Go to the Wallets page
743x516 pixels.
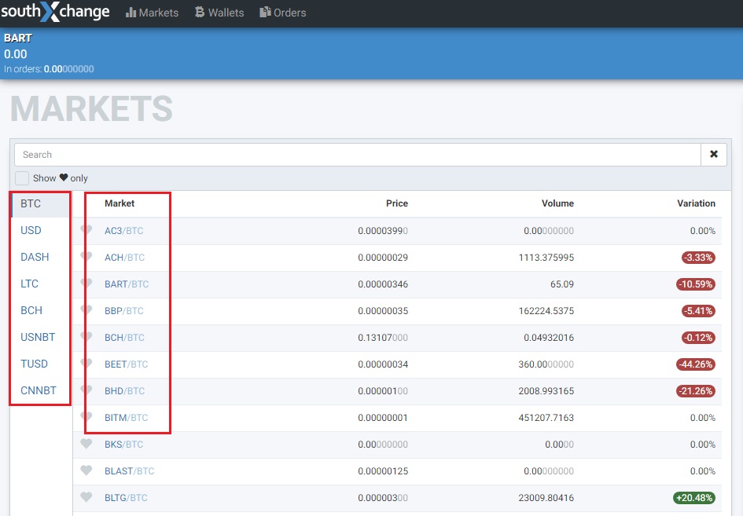pos(219,13)
